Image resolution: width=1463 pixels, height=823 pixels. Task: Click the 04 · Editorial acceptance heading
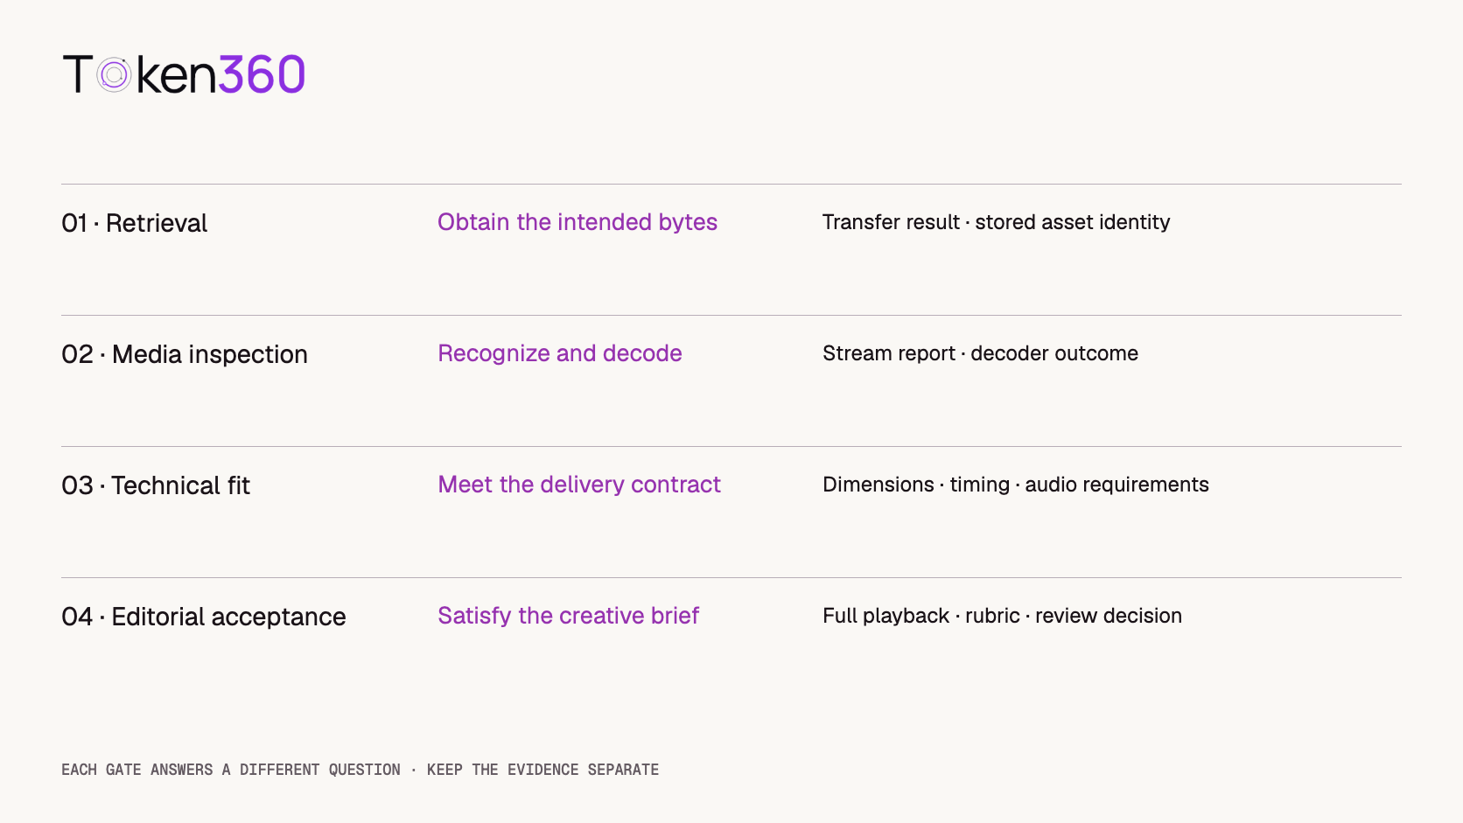point(204,617)
